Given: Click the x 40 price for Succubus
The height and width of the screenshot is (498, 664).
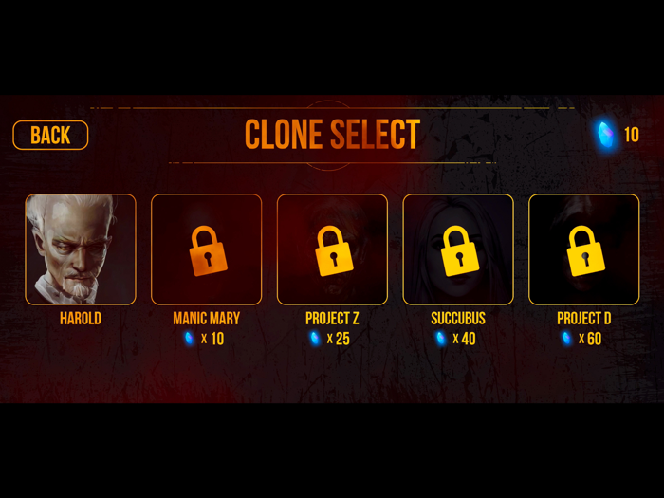Looking at the screenshot, I should pos(464,339).
